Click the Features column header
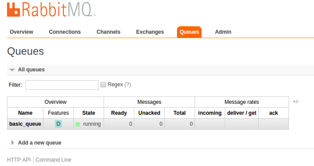 [58, 113]
